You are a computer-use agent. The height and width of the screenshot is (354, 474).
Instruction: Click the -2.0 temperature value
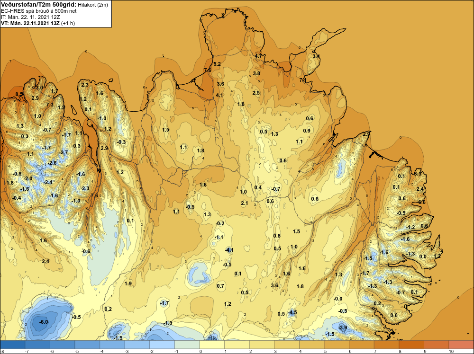point(28,178)
